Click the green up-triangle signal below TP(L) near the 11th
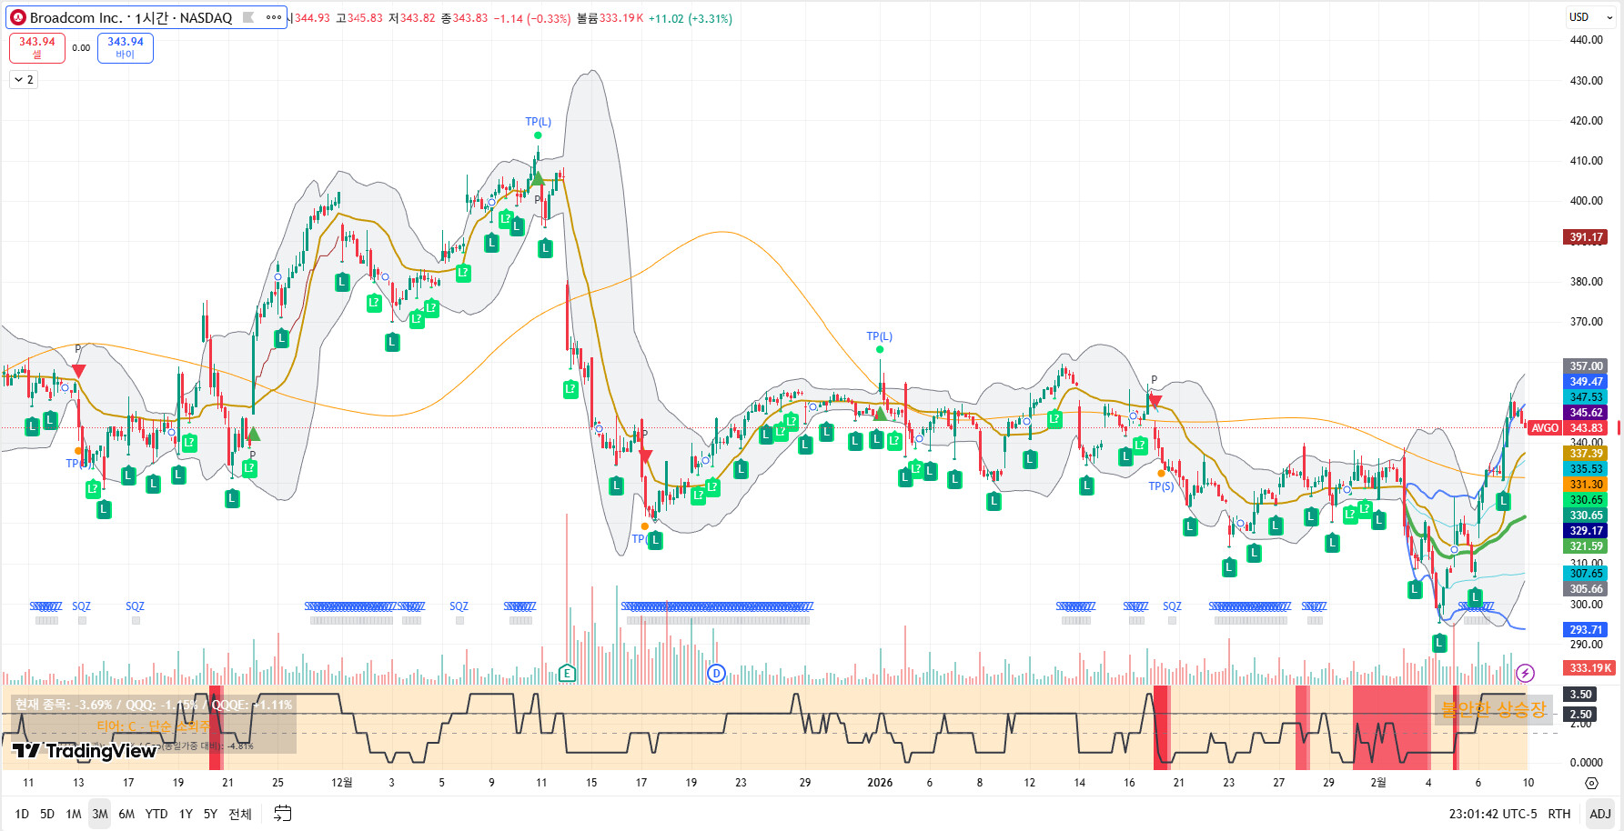 point(538,178)
